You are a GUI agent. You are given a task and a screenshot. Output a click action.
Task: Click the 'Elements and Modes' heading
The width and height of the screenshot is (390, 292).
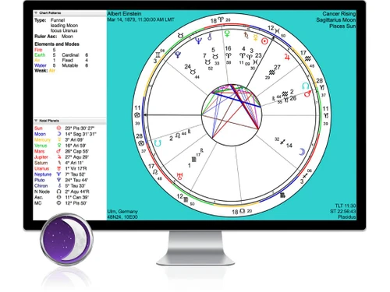57,44
